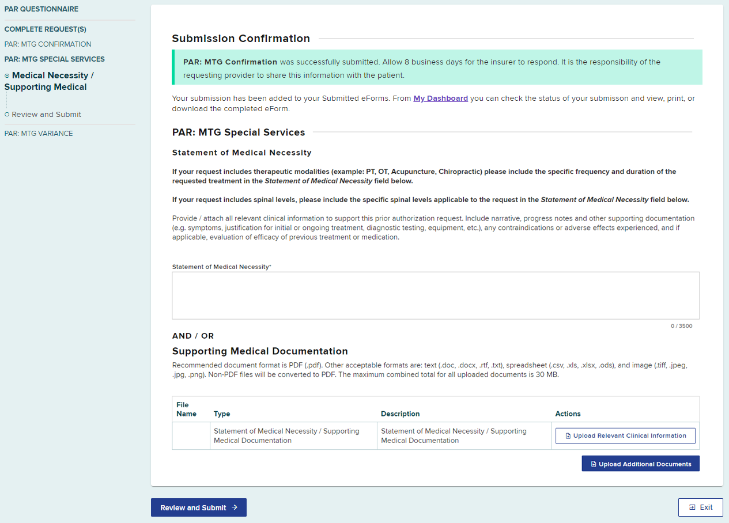The height and width of the screenshot is (523, 729).
Task: Jump to Review and Submit sidebar step
Action: (x=47, y=115)
